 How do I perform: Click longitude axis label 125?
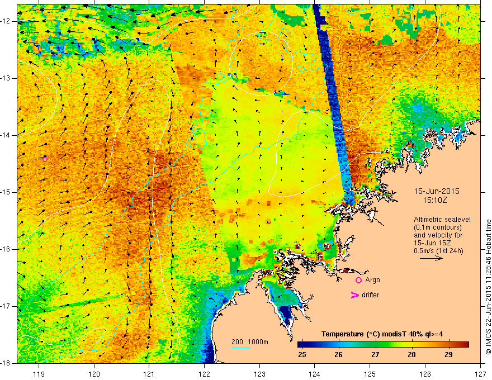pos(370,374)
